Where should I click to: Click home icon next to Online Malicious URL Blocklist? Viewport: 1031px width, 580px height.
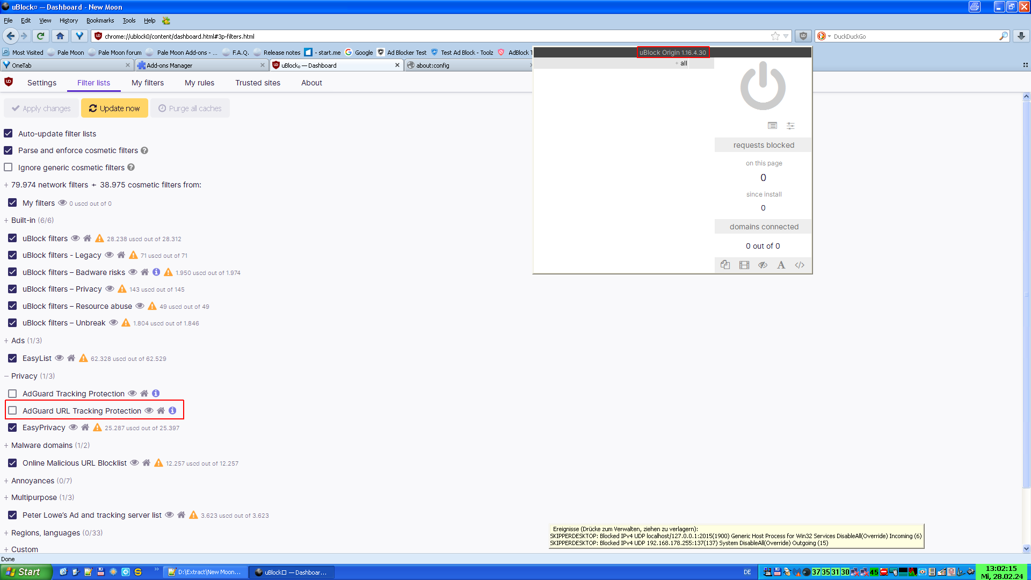click(x=146, y=463)
